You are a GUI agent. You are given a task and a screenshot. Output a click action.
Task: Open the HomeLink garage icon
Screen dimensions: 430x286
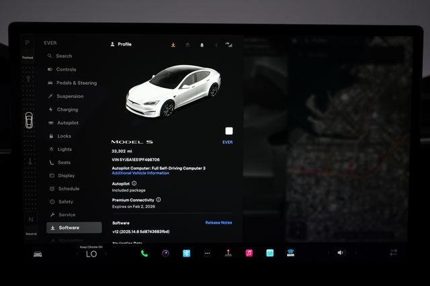[x=187, y=45]
